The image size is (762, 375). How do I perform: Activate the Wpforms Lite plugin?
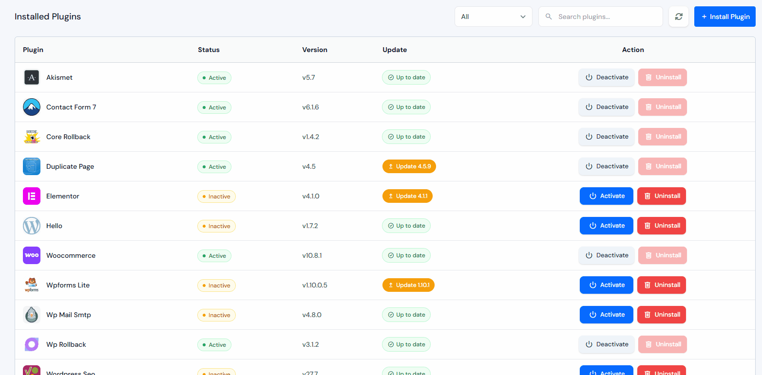pos(607,285)
